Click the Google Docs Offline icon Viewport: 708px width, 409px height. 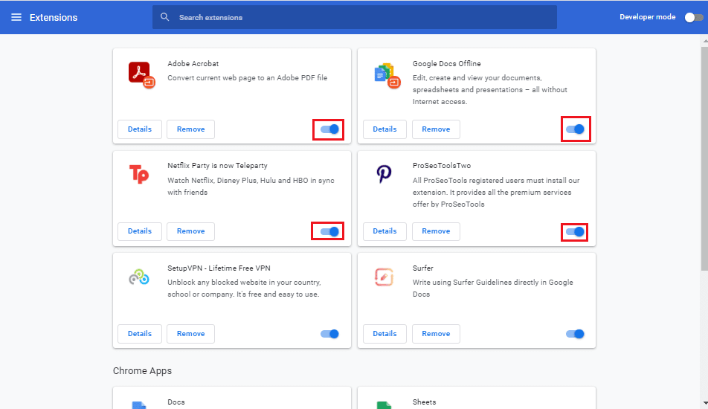pos(387,75)
